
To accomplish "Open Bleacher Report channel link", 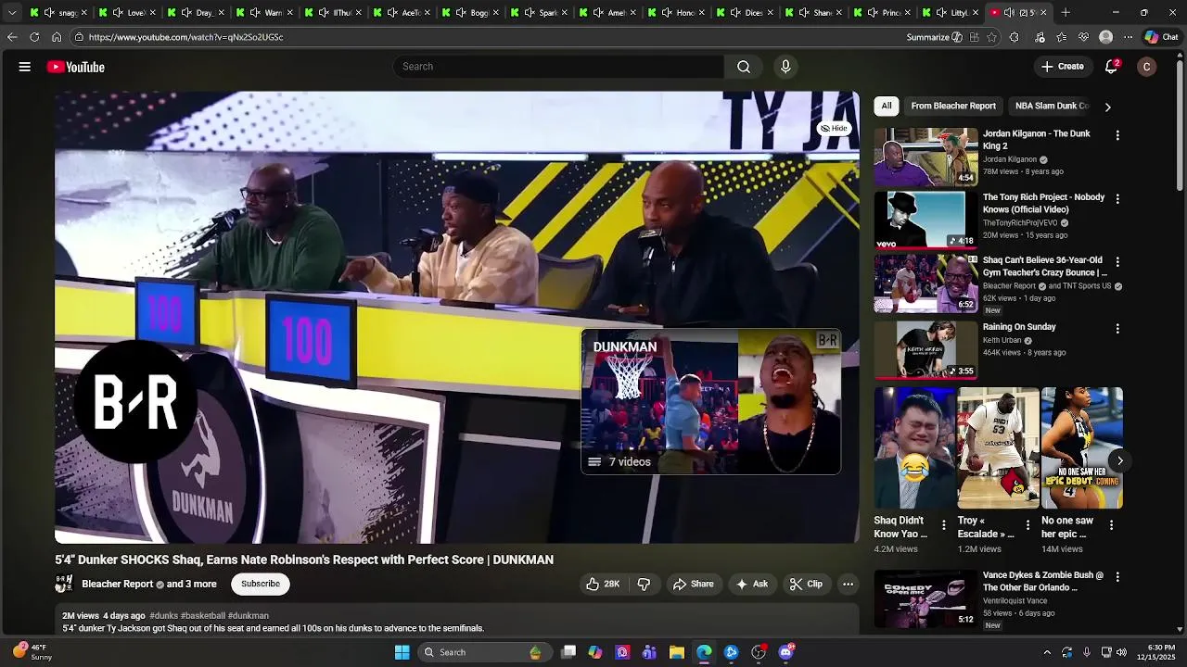I will coord(117,584).
